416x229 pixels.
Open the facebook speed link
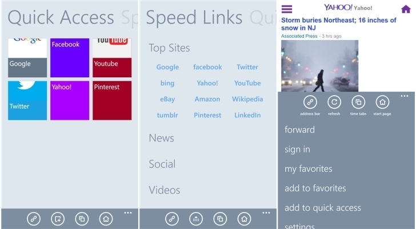(x=207, y=67)
